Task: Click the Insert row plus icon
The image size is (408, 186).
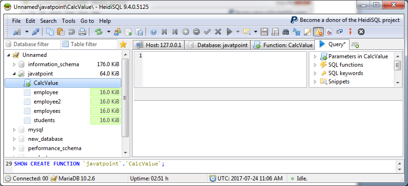Action: [186, 32]
